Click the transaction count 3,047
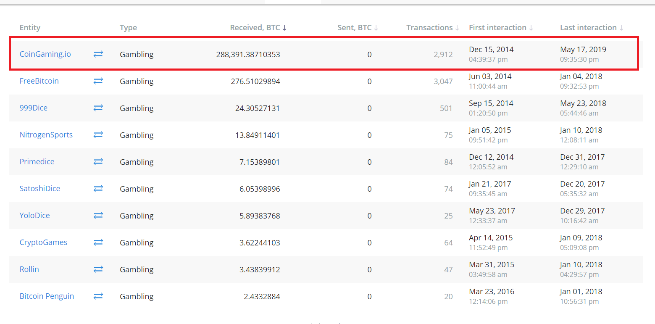Viewport: 655px width, 324px height. [443, 82]
